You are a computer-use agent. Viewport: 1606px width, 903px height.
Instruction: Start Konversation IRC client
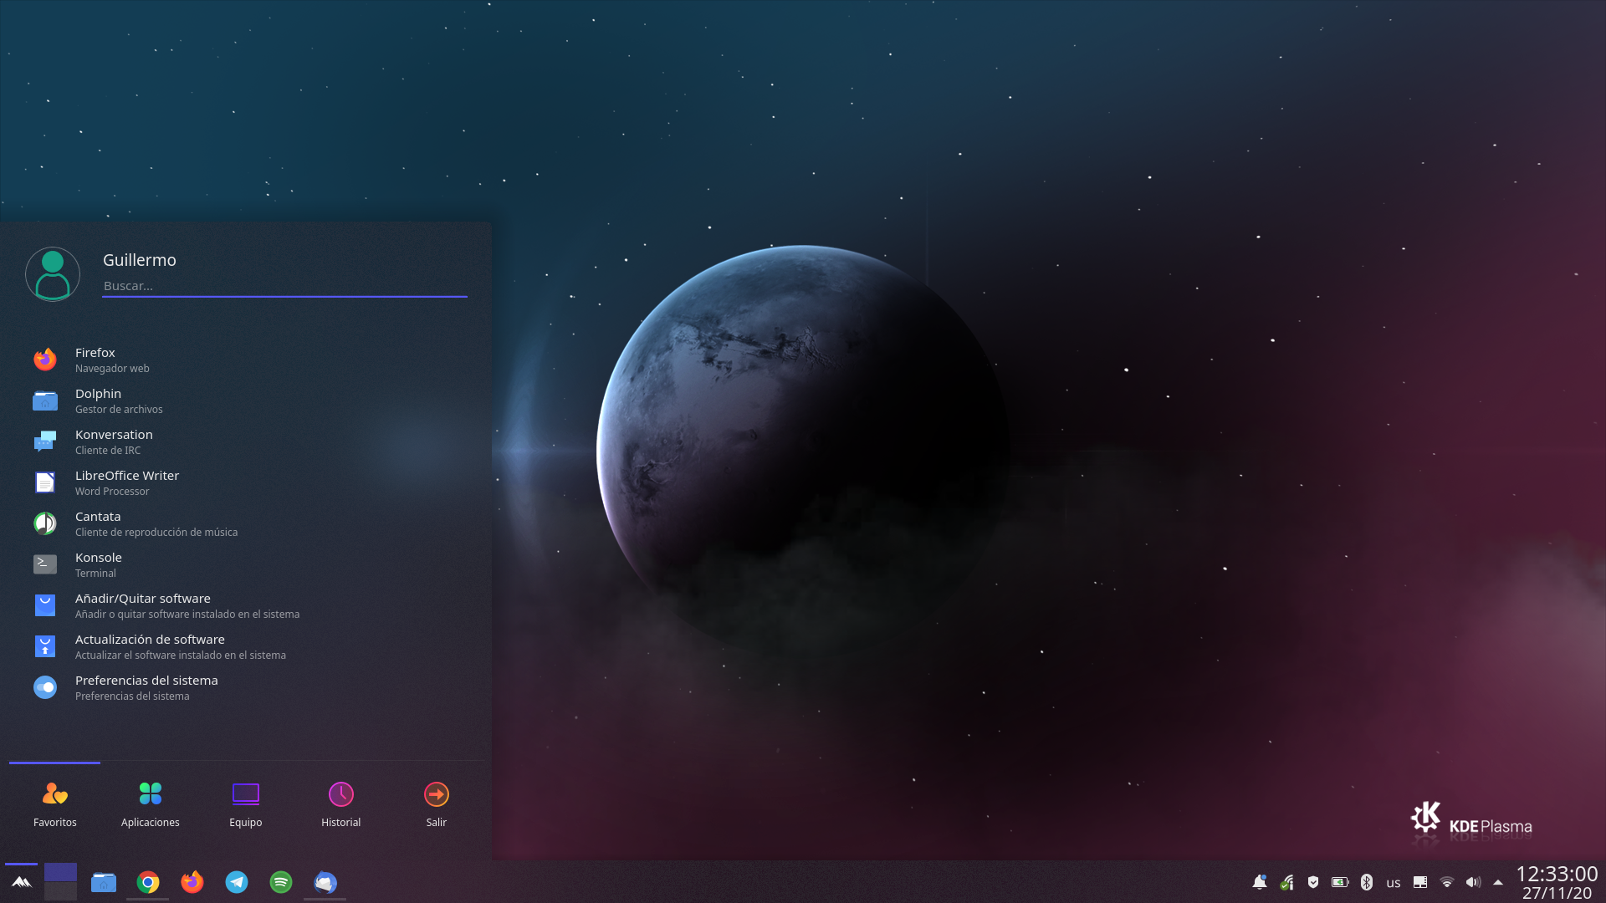114,441
